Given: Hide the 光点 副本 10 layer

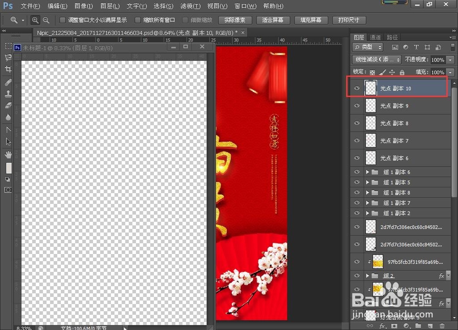Looking at the screenshot, I should pos(357,88).
